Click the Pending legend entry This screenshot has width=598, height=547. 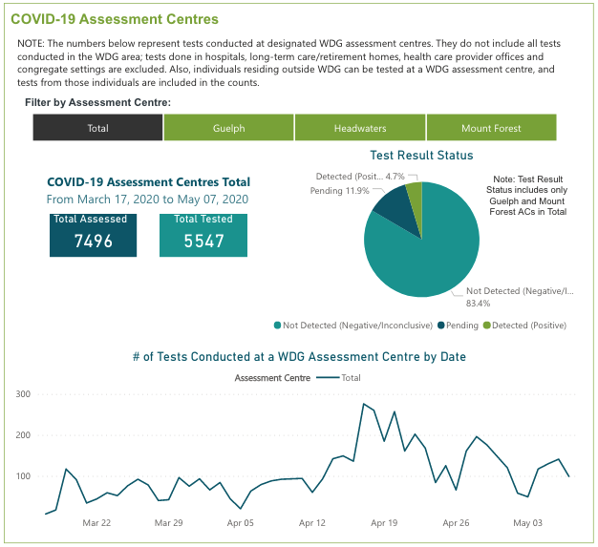click(x=459, y=326)
